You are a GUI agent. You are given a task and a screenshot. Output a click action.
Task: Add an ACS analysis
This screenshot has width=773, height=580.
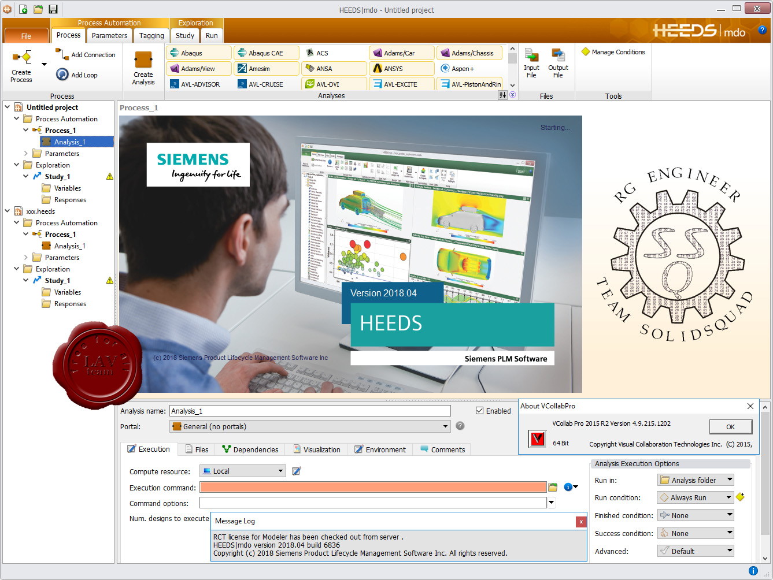335,53
